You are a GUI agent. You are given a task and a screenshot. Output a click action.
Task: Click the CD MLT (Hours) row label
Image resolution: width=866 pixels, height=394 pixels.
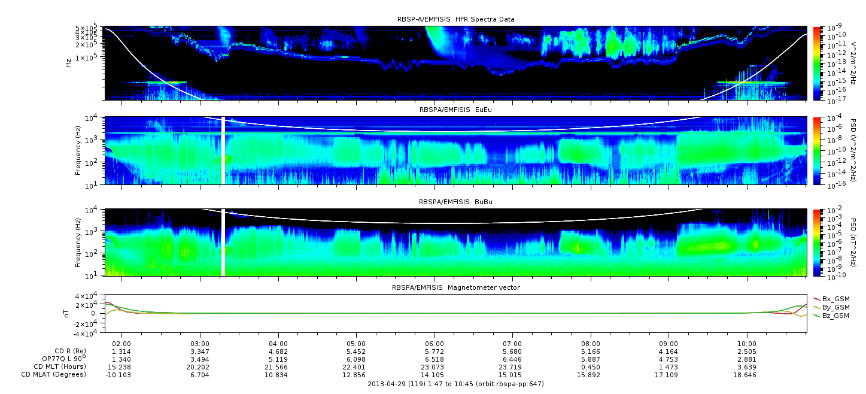[x=60, y=366]
